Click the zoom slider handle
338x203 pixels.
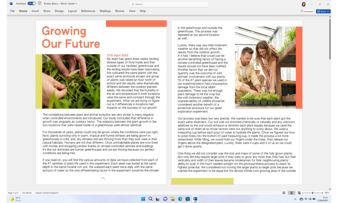(x=312, y=193)
